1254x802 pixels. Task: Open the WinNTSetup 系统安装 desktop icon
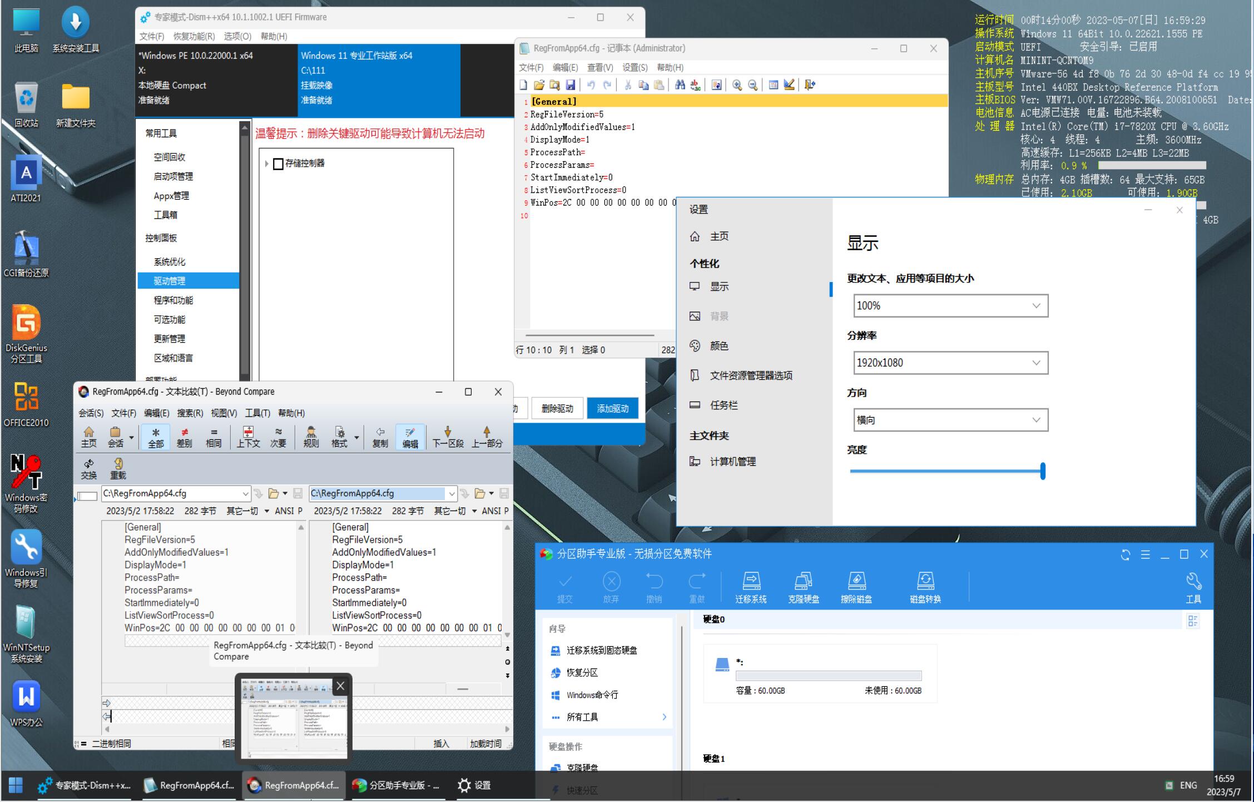tap(26, 634)
